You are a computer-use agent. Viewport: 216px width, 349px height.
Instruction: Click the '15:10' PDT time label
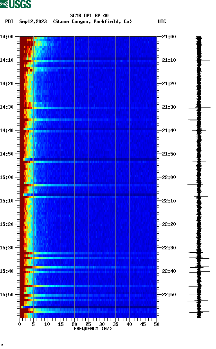7,201
